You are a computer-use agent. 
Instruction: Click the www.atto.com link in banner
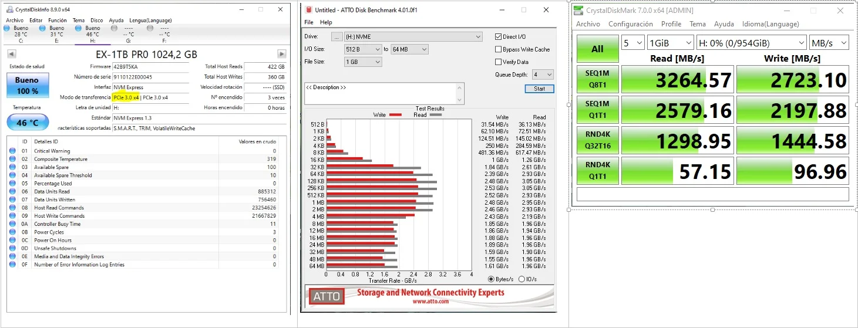(x=430, y=302)
